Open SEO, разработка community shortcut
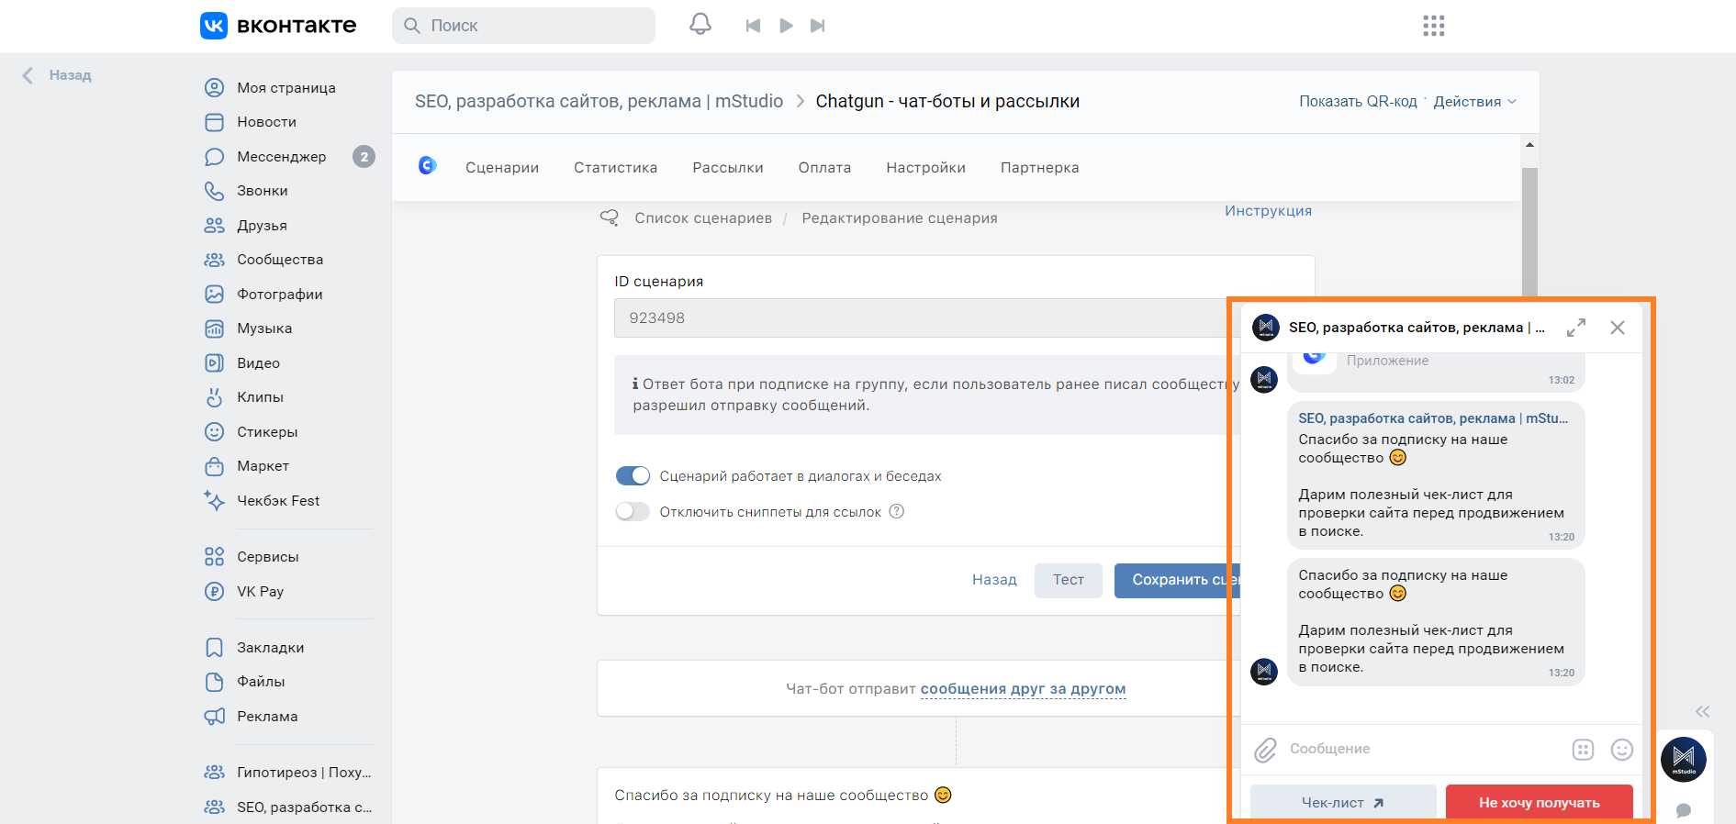This screenshot has height=824, width=1736. 288,807
